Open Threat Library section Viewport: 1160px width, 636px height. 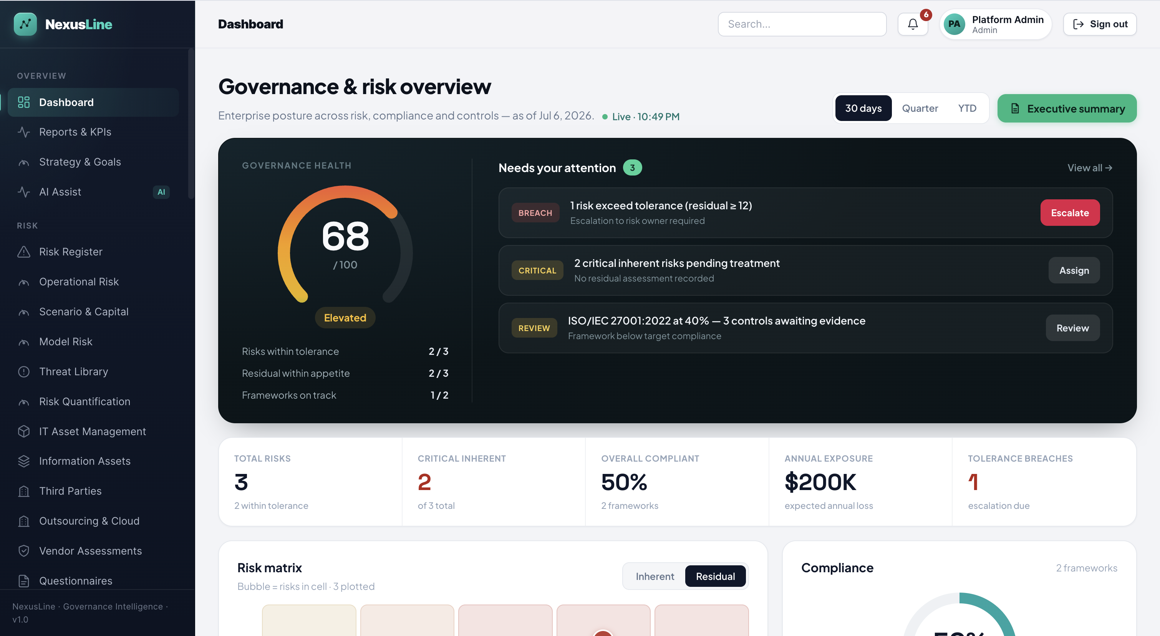click(x=93, y=371)
